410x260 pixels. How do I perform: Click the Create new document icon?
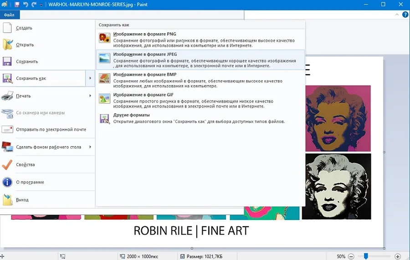(x=7, y=28)
